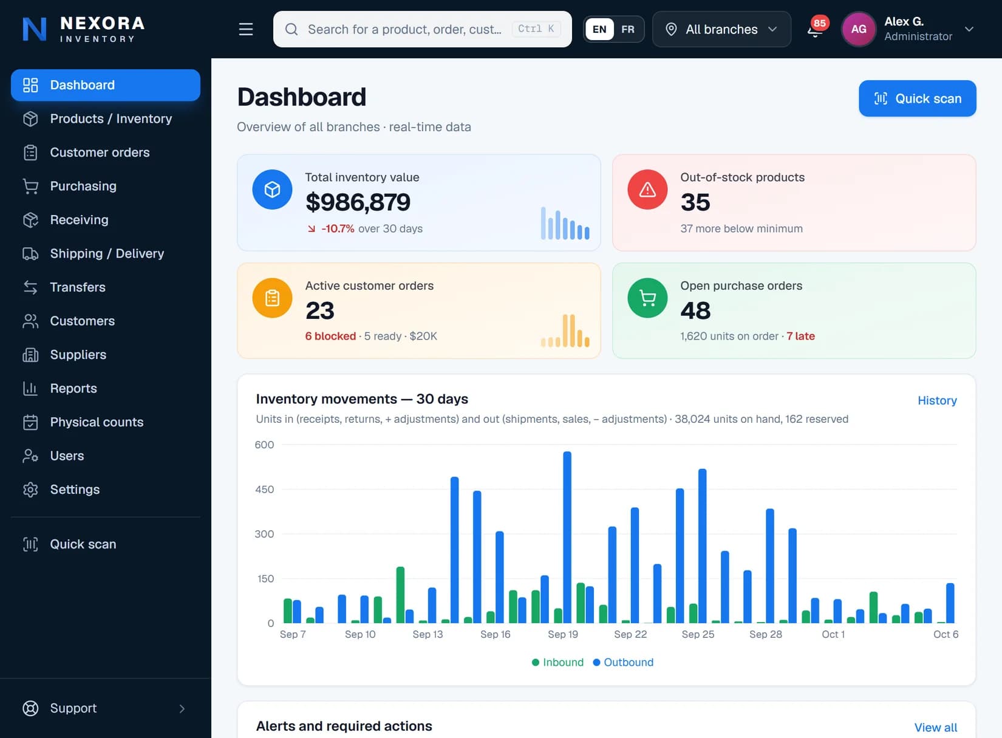Click the Purchasing cart icon in sidebar
Viewport: 1002px width, 738px height.
tap(30, 186)
